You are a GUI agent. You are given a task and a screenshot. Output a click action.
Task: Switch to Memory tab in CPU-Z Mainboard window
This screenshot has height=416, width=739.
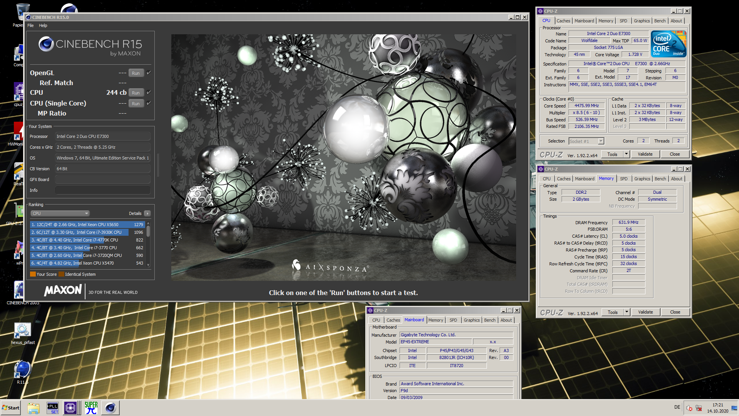[x=435, y=320]
